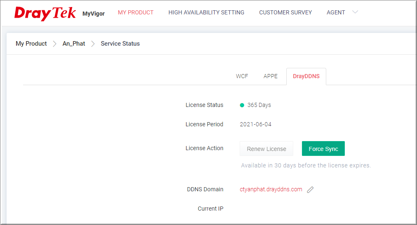This screenshot has width=417, height=225.
Task: Navigate to My Product breadcrumb
Action: 31,44
